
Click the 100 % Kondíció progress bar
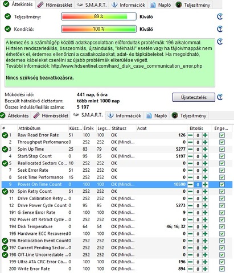(x=98, y=29)
